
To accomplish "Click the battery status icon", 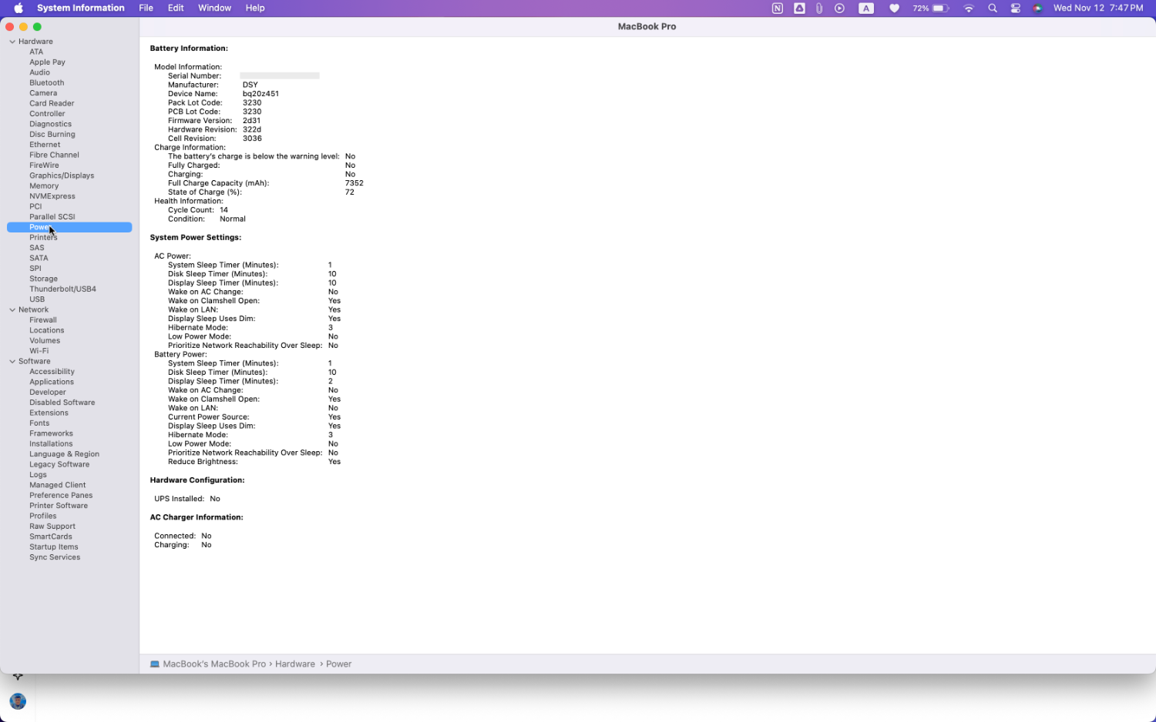I will coord(939,8).
